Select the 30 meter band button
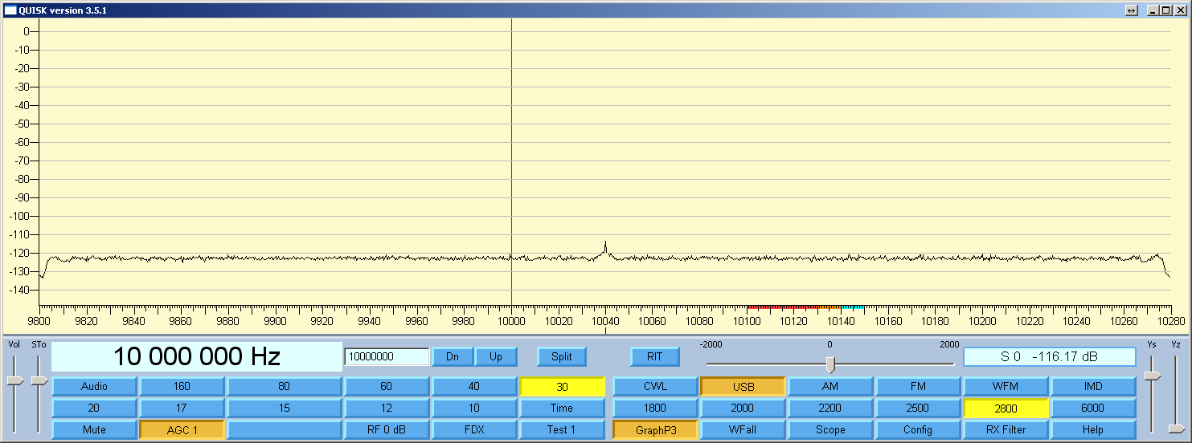1192x443 pixels. click(x=562, y=386)
